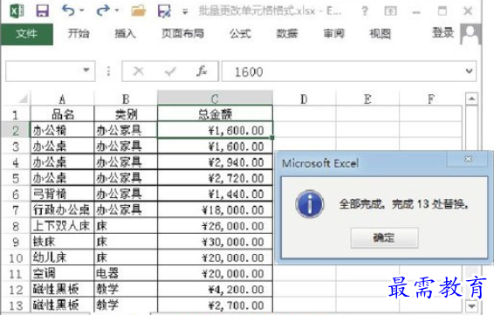Open Excel Help question mark
Image resolution: width=494 pixels, height=315 pixels.
(x=365, y=11)
